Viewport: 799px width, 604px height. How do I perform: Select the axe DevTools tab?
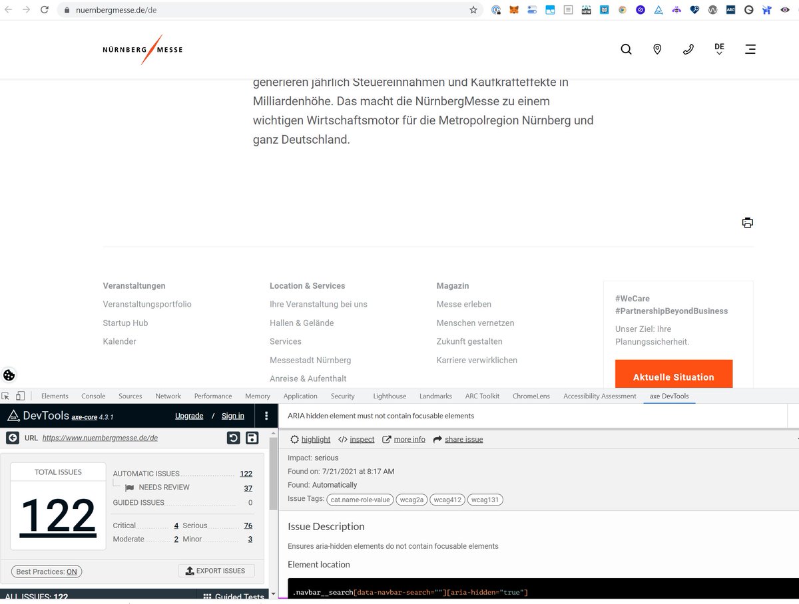[669, 396]
